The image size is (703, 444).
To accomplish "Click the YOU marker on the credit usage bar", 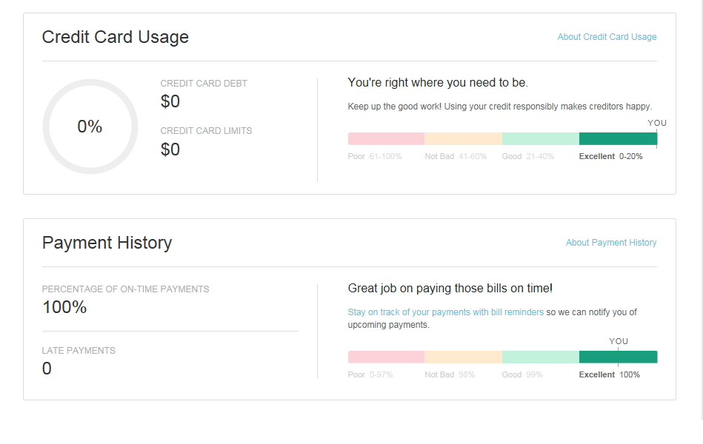I will pyautogui.click(x=656, y=124).
